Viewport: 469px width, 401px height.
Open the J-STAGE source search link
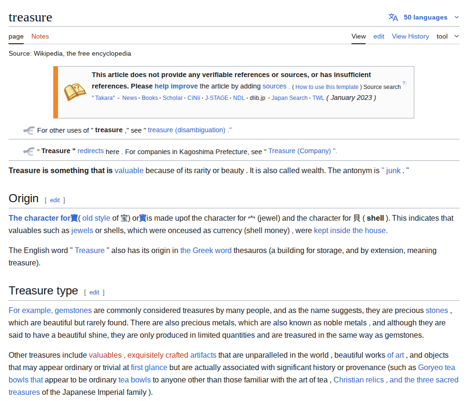tap(216, 98)
